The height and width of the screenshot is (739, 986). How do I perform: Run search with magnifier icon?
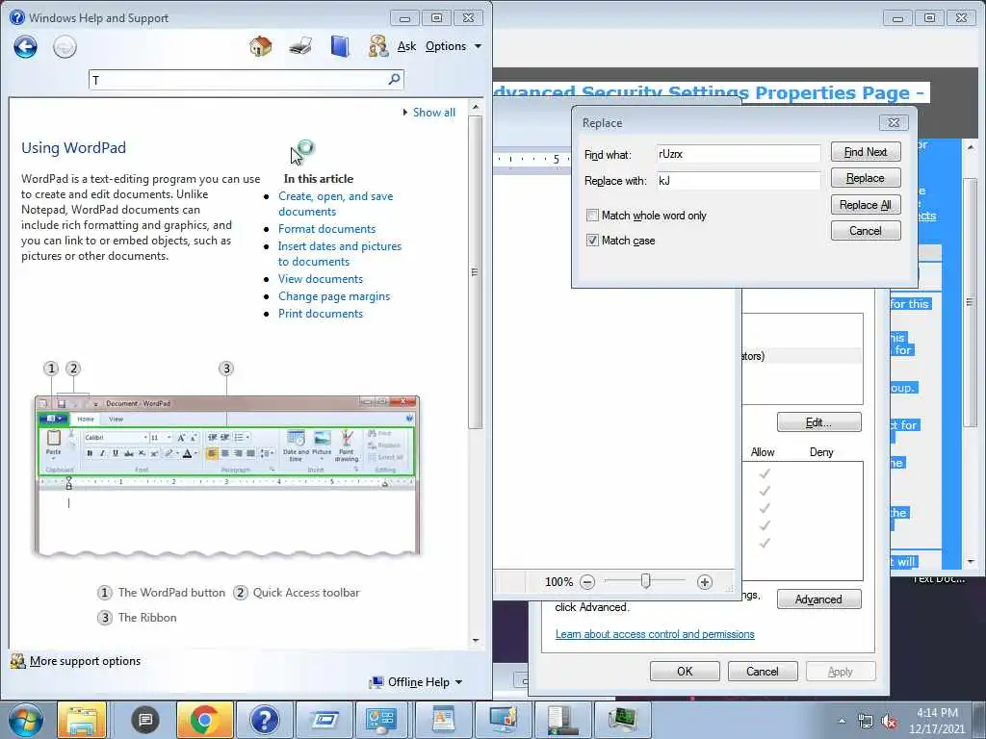click(394, 79)
